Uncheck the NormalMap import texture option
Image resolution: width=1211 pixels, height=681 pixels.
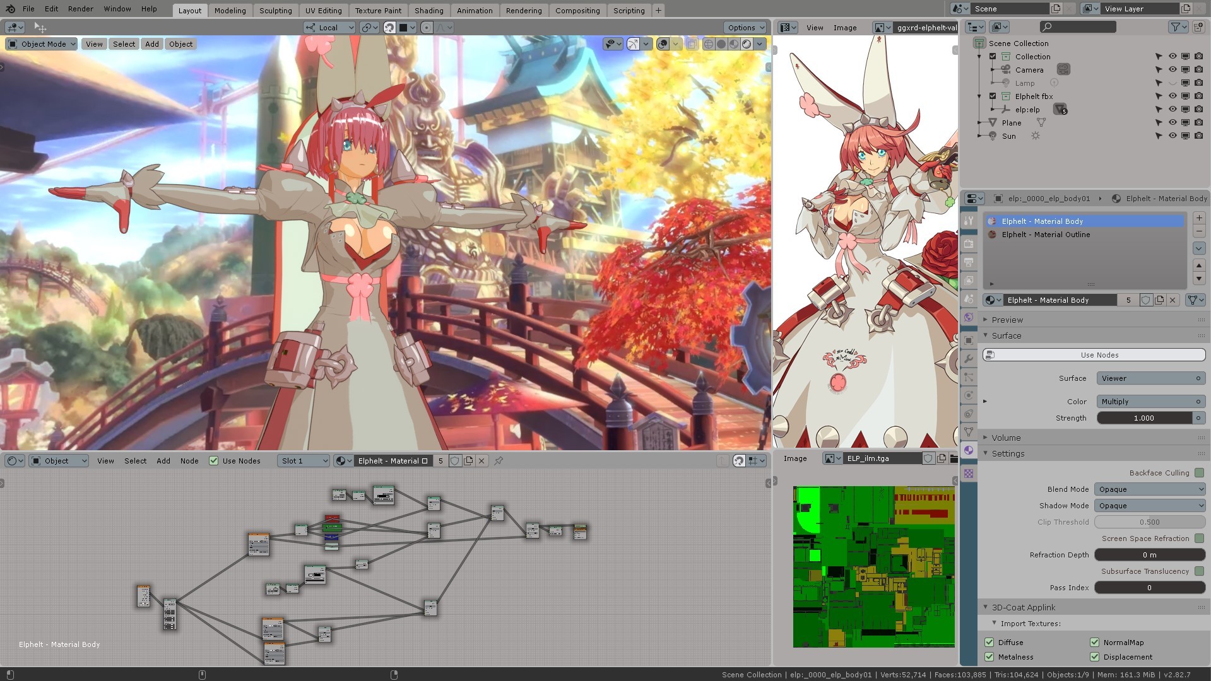[1095, 643]
